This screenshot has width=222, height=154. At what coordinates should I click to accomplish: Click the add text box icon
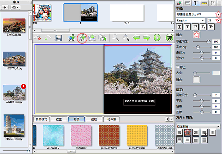pyautogui.click(x=82, y=38)
